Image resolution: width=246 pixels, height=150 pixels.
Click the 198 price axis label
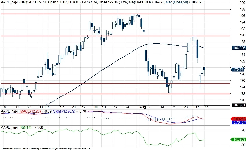point(242,9)
